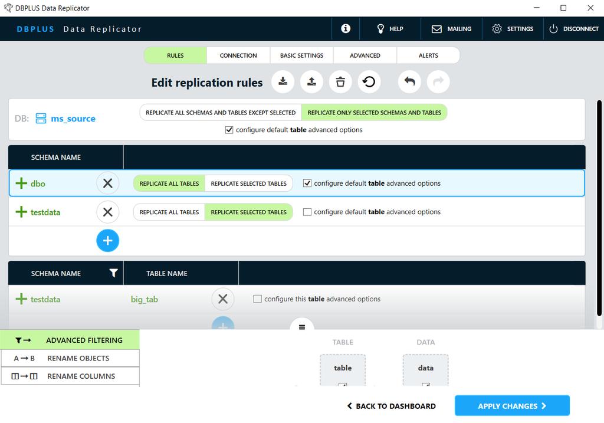604x423 pixels.
Task: Open SETTINGS in the top bar
Action: coord(513,29)
